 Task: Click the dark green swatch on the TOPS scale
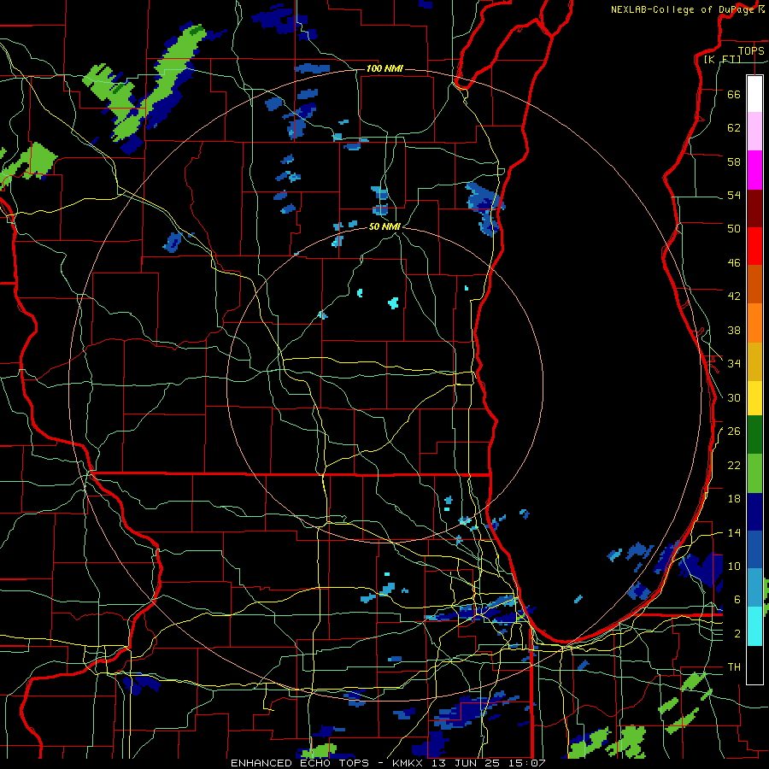(754, 434)
